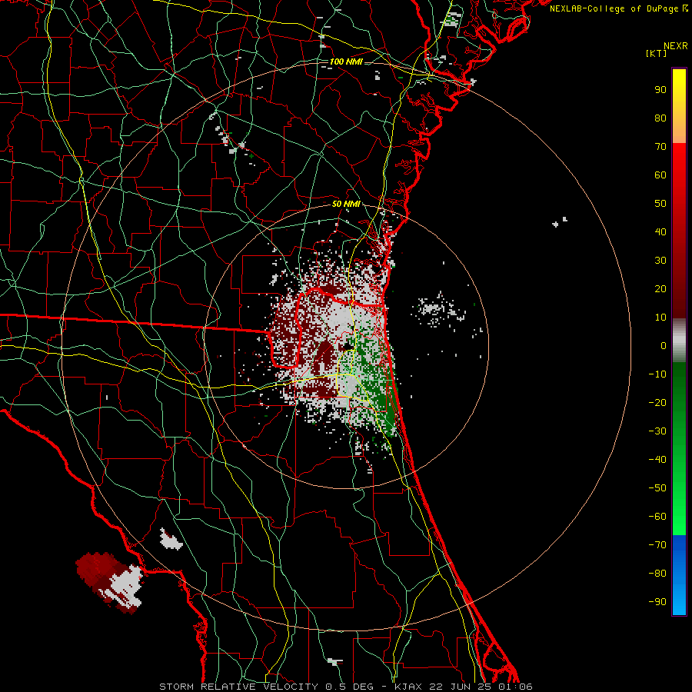Click the 100 NMI range ring label

(346, 62)
